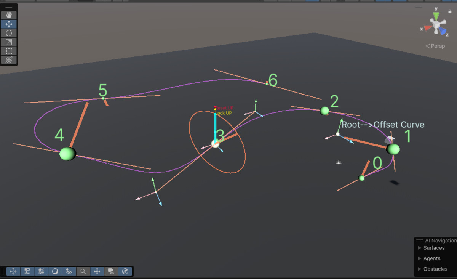Choose the Scale tool

9,42
